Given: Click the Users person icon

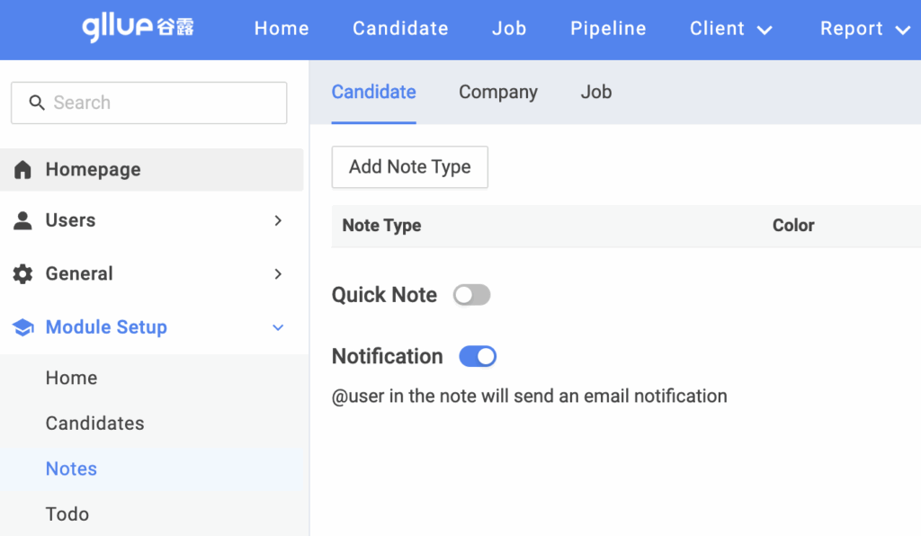Looking at the screenshot, I should coord(22,220).
